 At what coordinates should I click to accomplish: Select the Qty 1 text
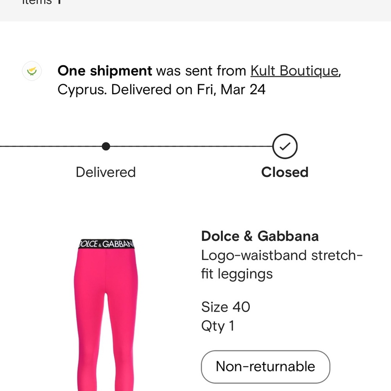pos(218,326)
